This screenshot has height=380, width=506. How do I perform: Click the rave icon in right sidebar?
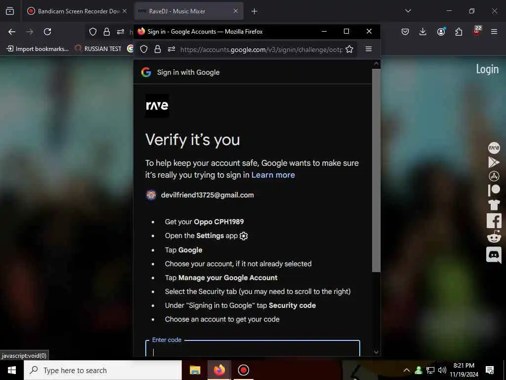494,148
